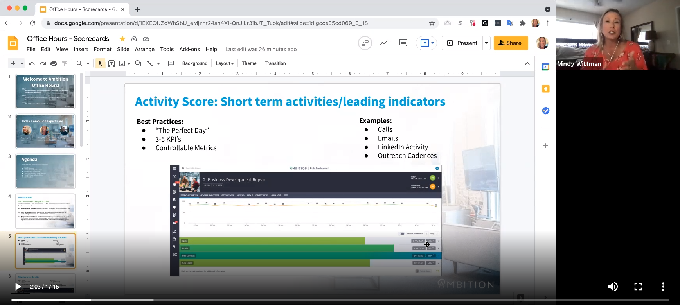Select slide 3 Agenda thumbnail
This screenshot has width=680, height=305.
(x=45, y=171)
